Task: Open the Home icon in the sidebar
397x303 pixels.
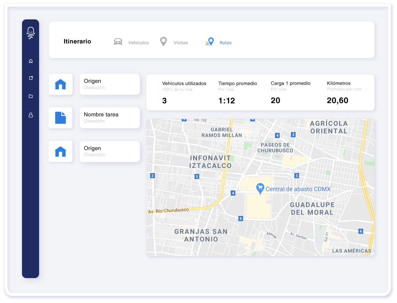Action: tap(31, 61)
